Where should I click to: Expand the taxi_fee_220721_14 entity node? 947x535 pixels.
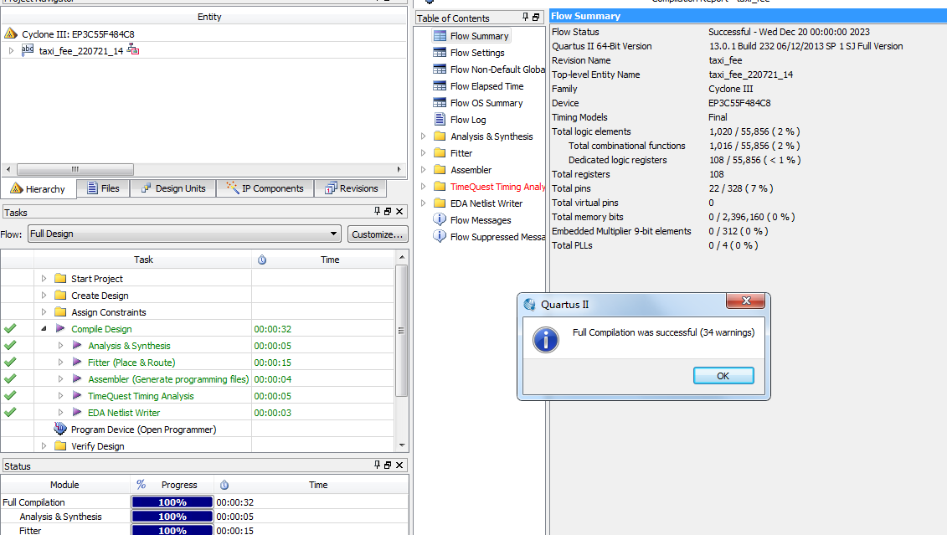(x=11, y=51)
